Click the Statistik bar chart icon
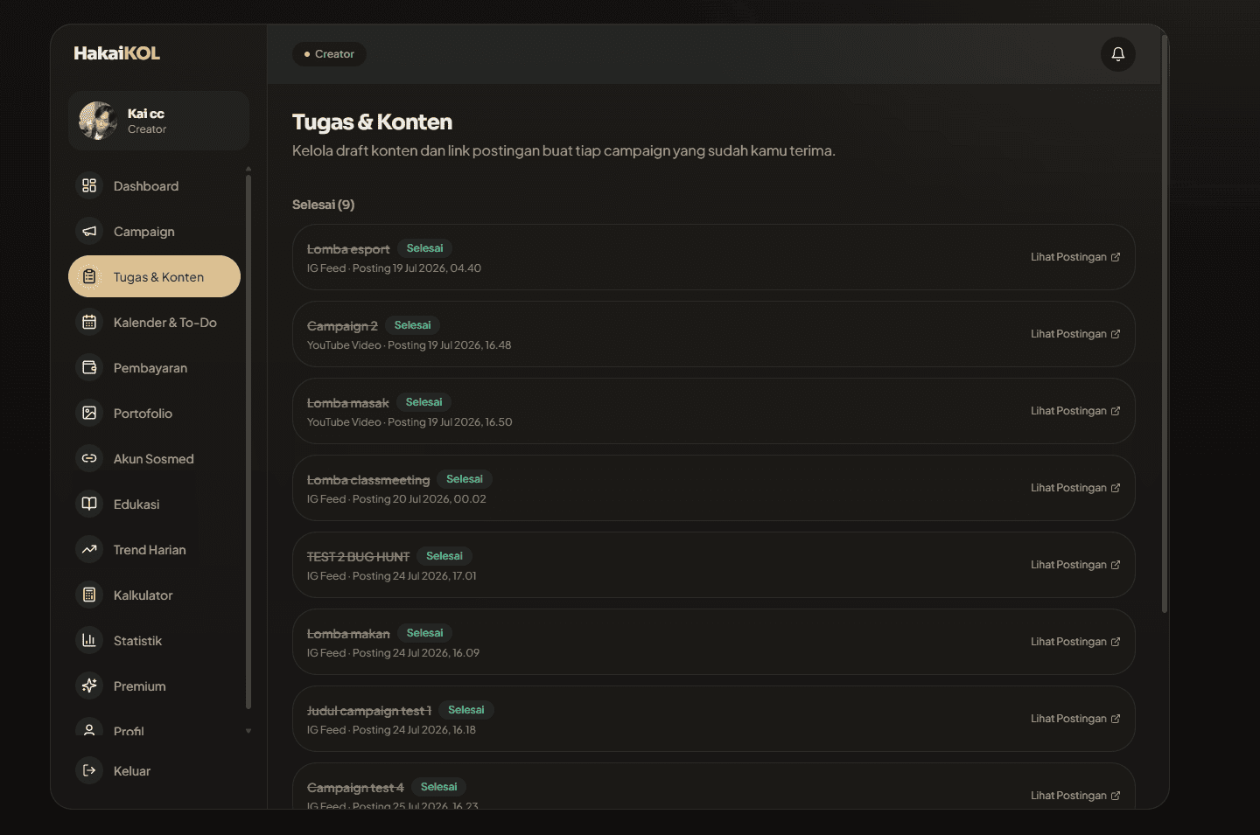The image size is (1260, 835). coord(89,640)
